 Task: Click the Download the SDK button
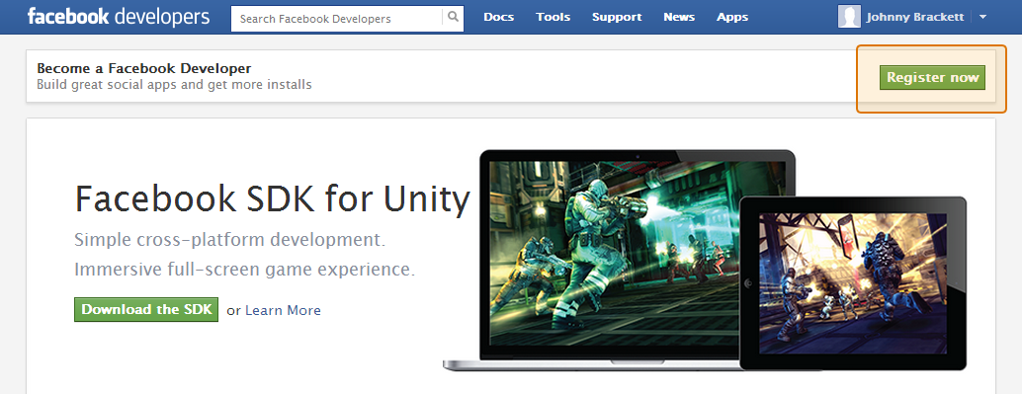click(146, 310)
